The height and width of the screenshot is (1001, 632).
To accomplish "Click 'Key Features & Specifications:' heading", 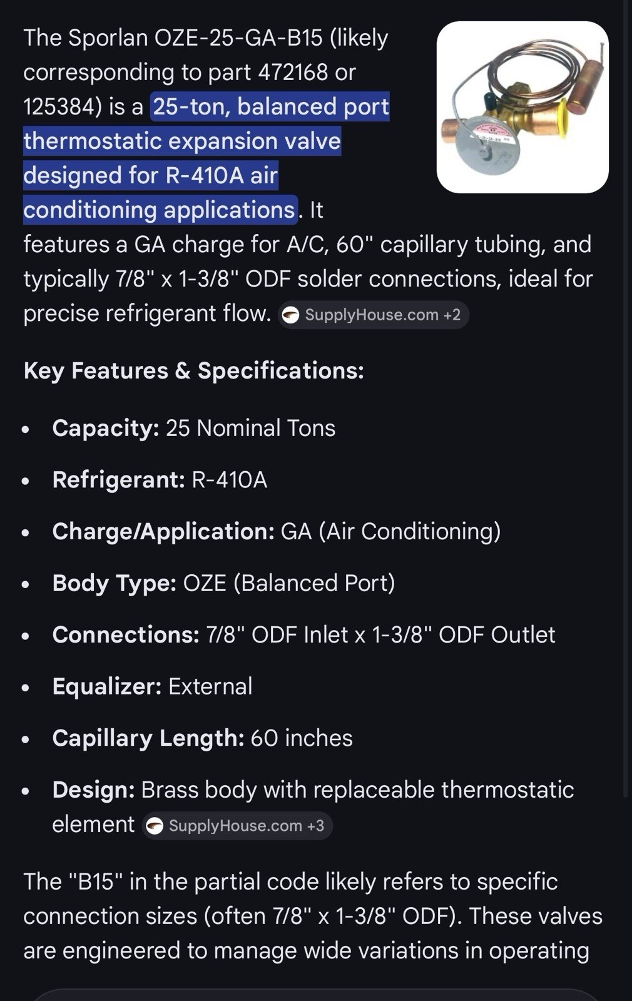I will (194, 371).
